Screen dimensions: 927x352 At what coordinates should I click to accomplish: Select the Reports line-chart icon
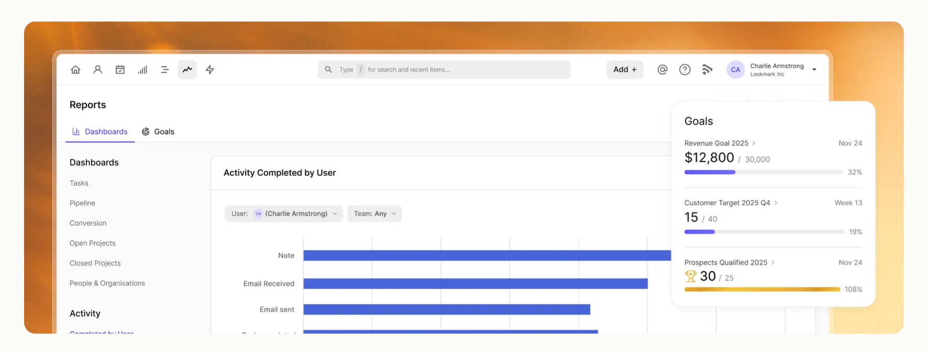(x=187, y=70)
